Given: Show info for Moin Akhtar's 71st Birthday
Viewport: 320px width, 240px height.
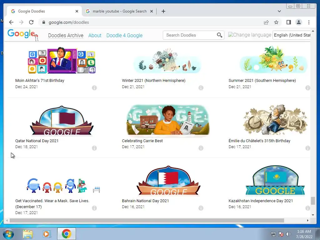Looking at the screenshot, I should pyautogui.click(x=94, y=88).
